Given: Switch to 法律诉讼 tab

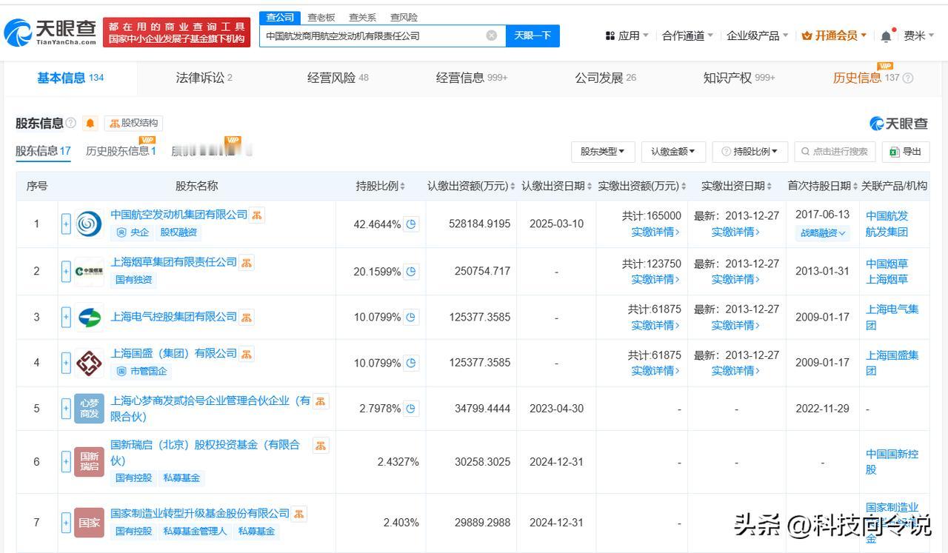Looking at the screenshot, I should click(x=204, y=78).
